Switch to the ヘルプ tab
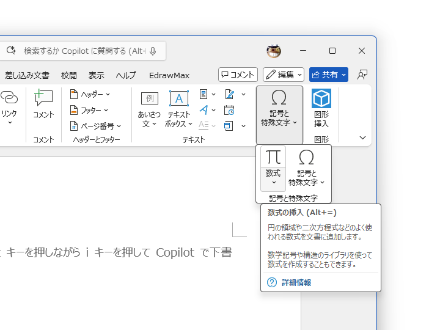Image resolution: width=440 pixels, height=330 pixels. (x=125, y=75)
